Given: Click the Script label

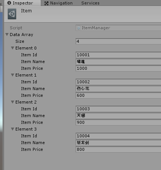Looking at the screenshot, I should click(16, 28).
